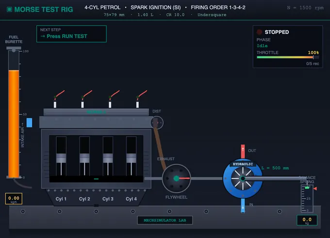Click the 1.40 L displacement text
The image size is (330, 238).
coord(146,15)
